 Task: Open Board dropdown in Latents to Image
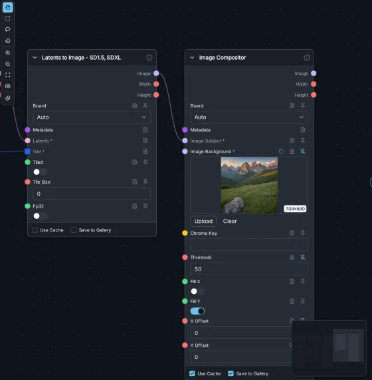click(92, 117)
